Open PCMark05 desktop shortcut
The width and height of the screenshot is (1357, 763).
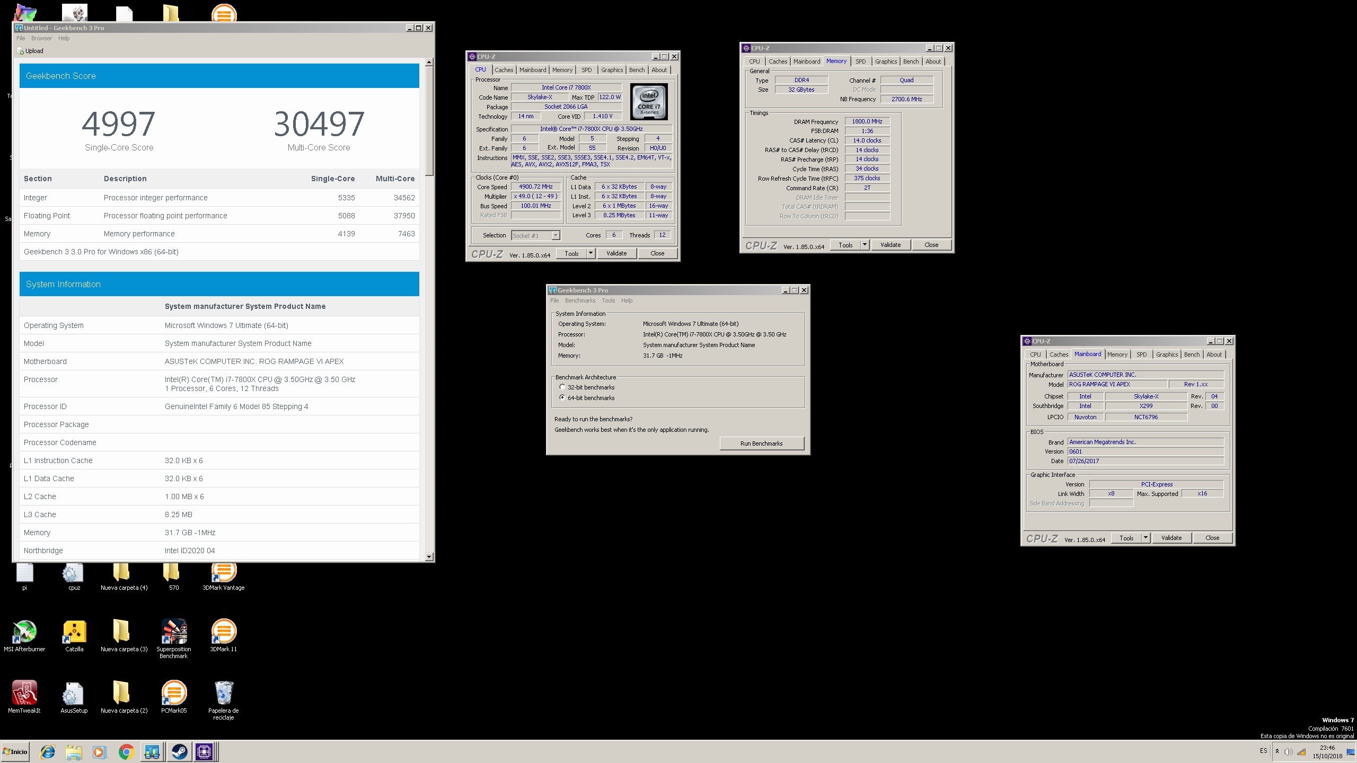tap(174, 697)
